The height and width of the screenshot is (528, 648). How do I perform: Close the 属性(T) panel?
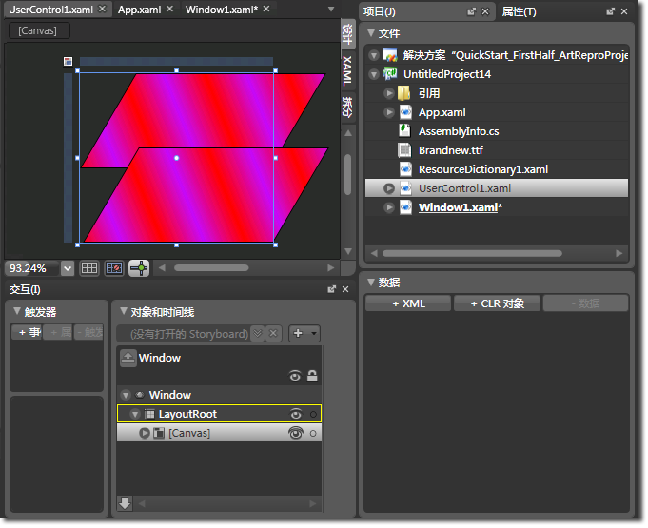coord(624,12)
